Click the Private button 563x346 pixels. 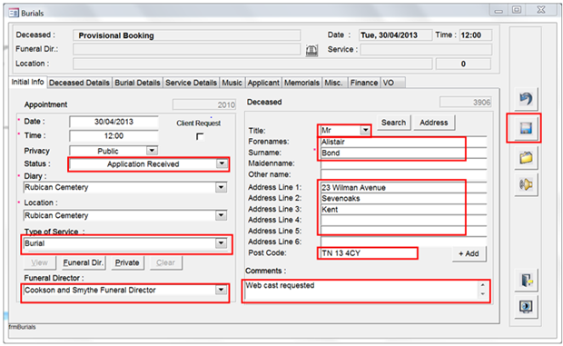127,262
